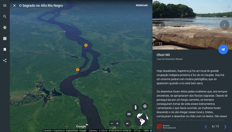Click the zoom in plus button
The height and width of the screenshot is (132, 232).
pos(117,123)
